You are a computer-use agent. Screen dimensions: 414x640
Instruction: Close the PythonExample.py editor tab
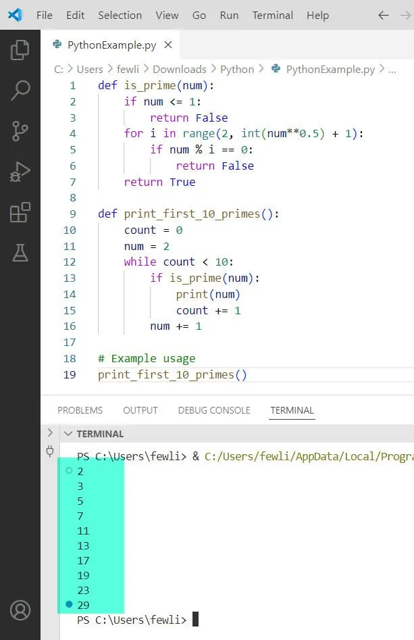pos(168,45)
